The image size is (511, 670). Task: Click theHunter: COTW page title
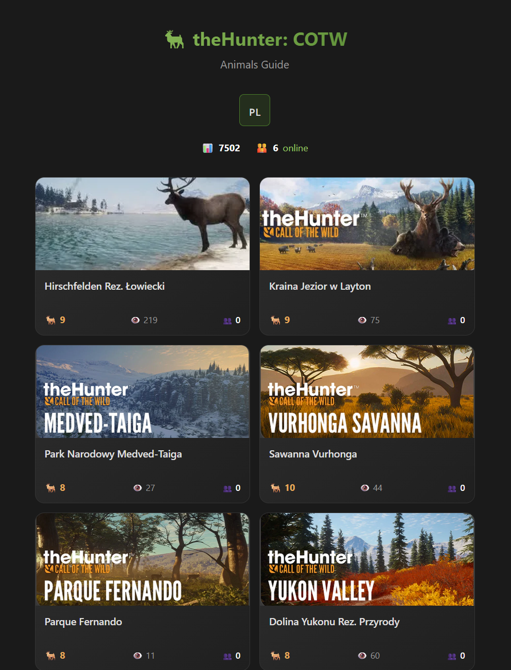[x=270, y=40]
